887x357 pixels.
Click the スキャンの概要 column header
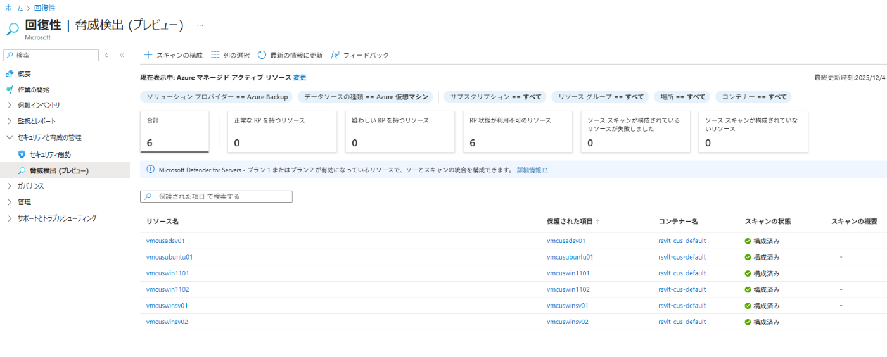[x=854, y=222]
